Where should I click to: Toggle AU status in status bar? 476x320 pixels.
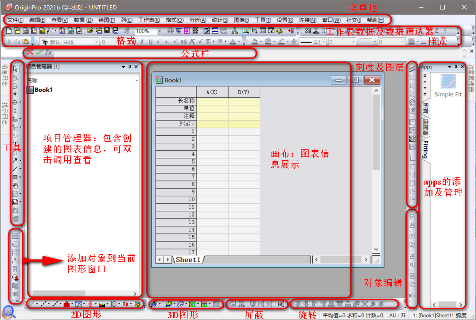point(397,315)
